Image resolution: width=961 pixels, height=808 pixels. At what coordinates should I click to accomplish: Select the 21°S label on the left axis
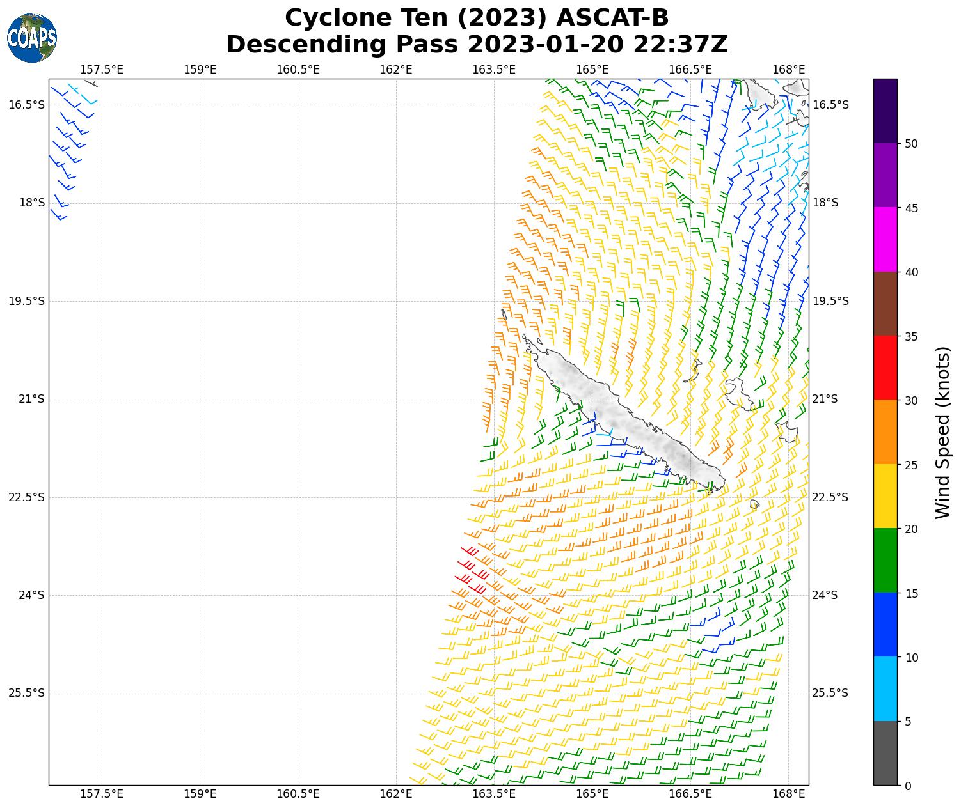31,399
